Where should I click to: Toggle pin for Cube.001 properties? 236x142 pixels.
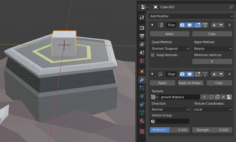231,7
